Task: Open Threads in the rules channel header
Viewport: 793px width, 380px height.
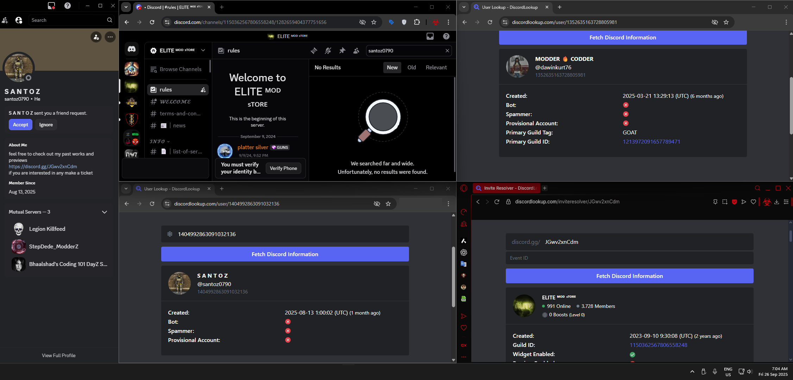Action: click(x=314, y=51)
